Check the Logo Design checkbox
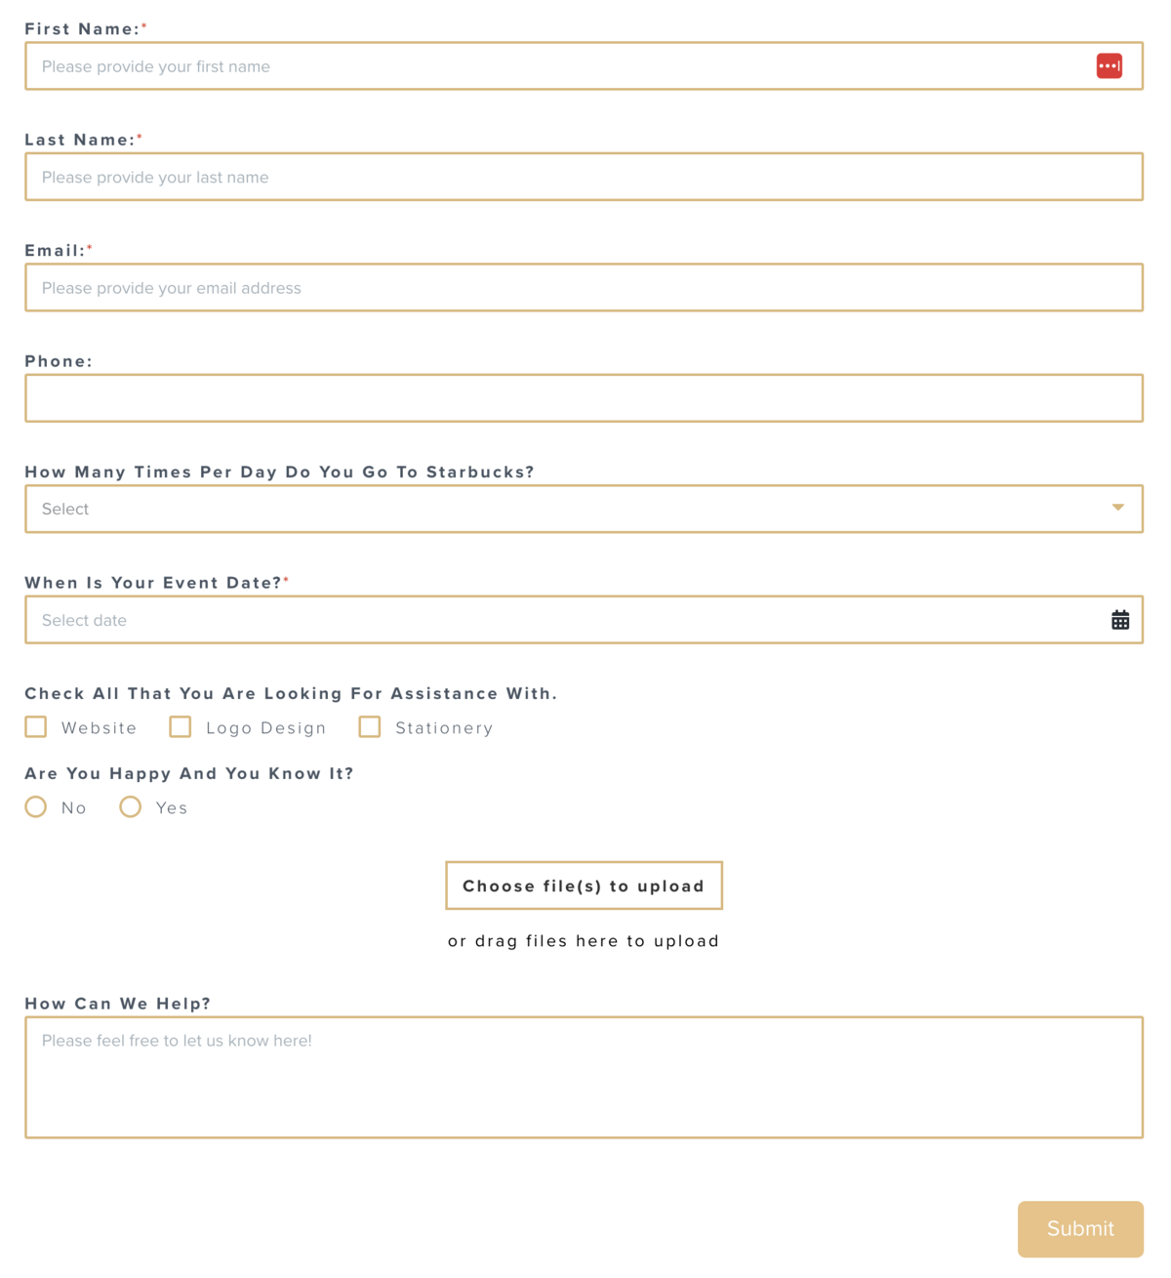1171x1278 pixels. click(180, 726)
